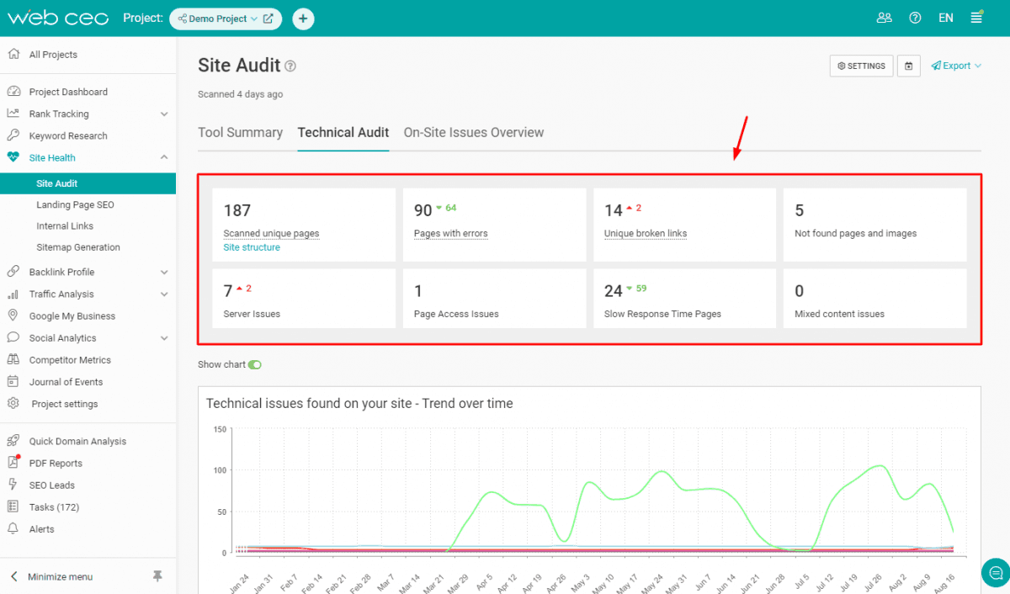The height and width of the screenshot is (594, 1010).
Task: Click the Pages with errors label
Action: tap(451, 233)
